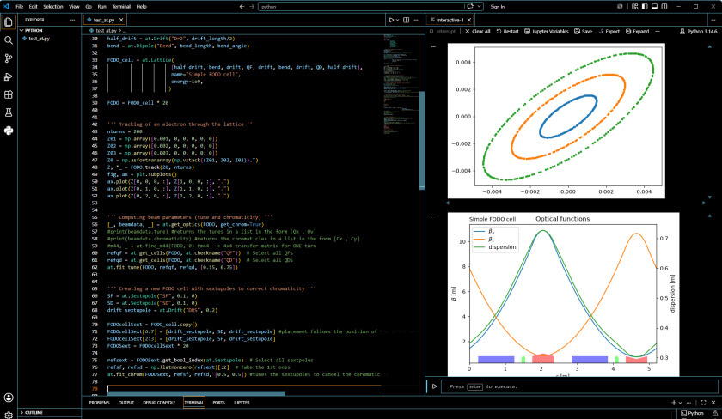Open Customize Layout icon

pyautogui.click(x=635, y=6)
